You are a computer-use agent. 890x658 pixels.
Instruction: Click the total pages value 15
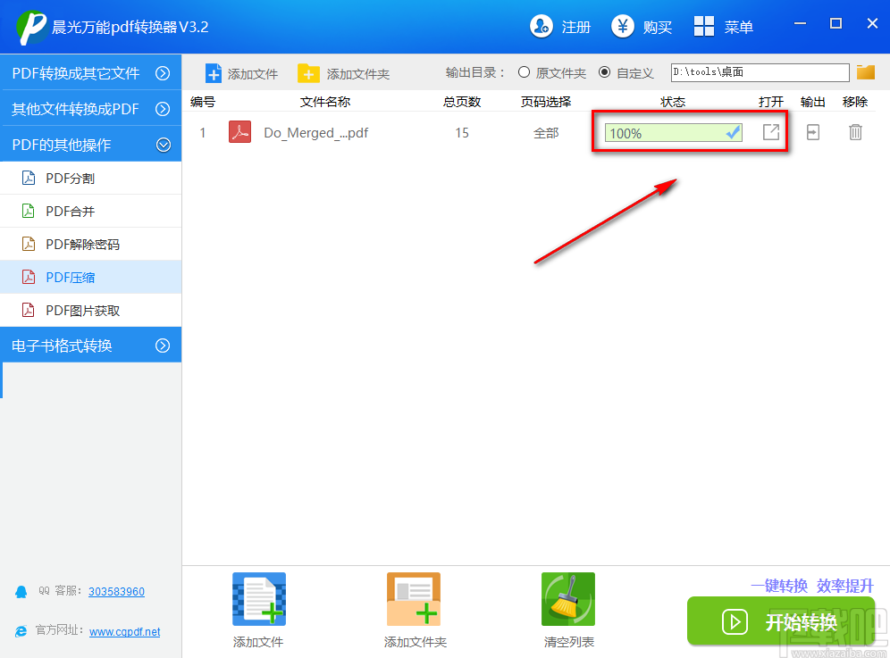(462, 133)
